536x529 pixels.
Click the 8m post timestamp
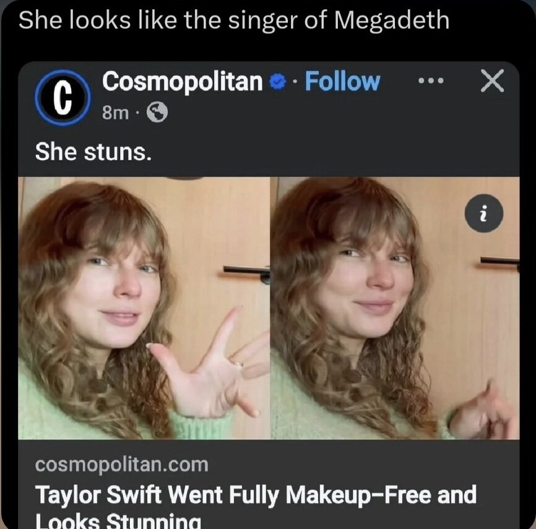[115, 113]
